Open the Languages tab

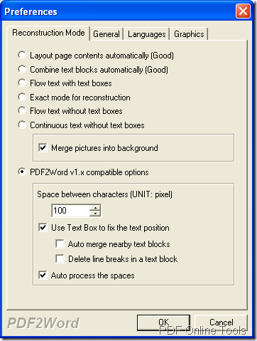[147, 34]
